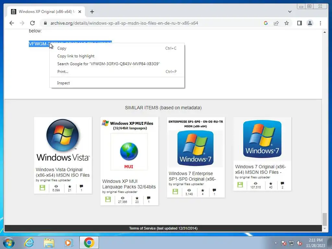
Task: Open Windows XP MUI Language Packs link
Action: (x=129, y=184)
